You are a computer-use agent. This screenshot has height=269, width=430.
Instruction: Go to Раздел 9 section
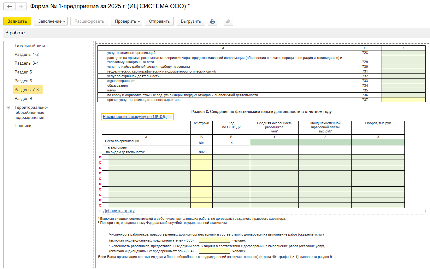(23, 99)
